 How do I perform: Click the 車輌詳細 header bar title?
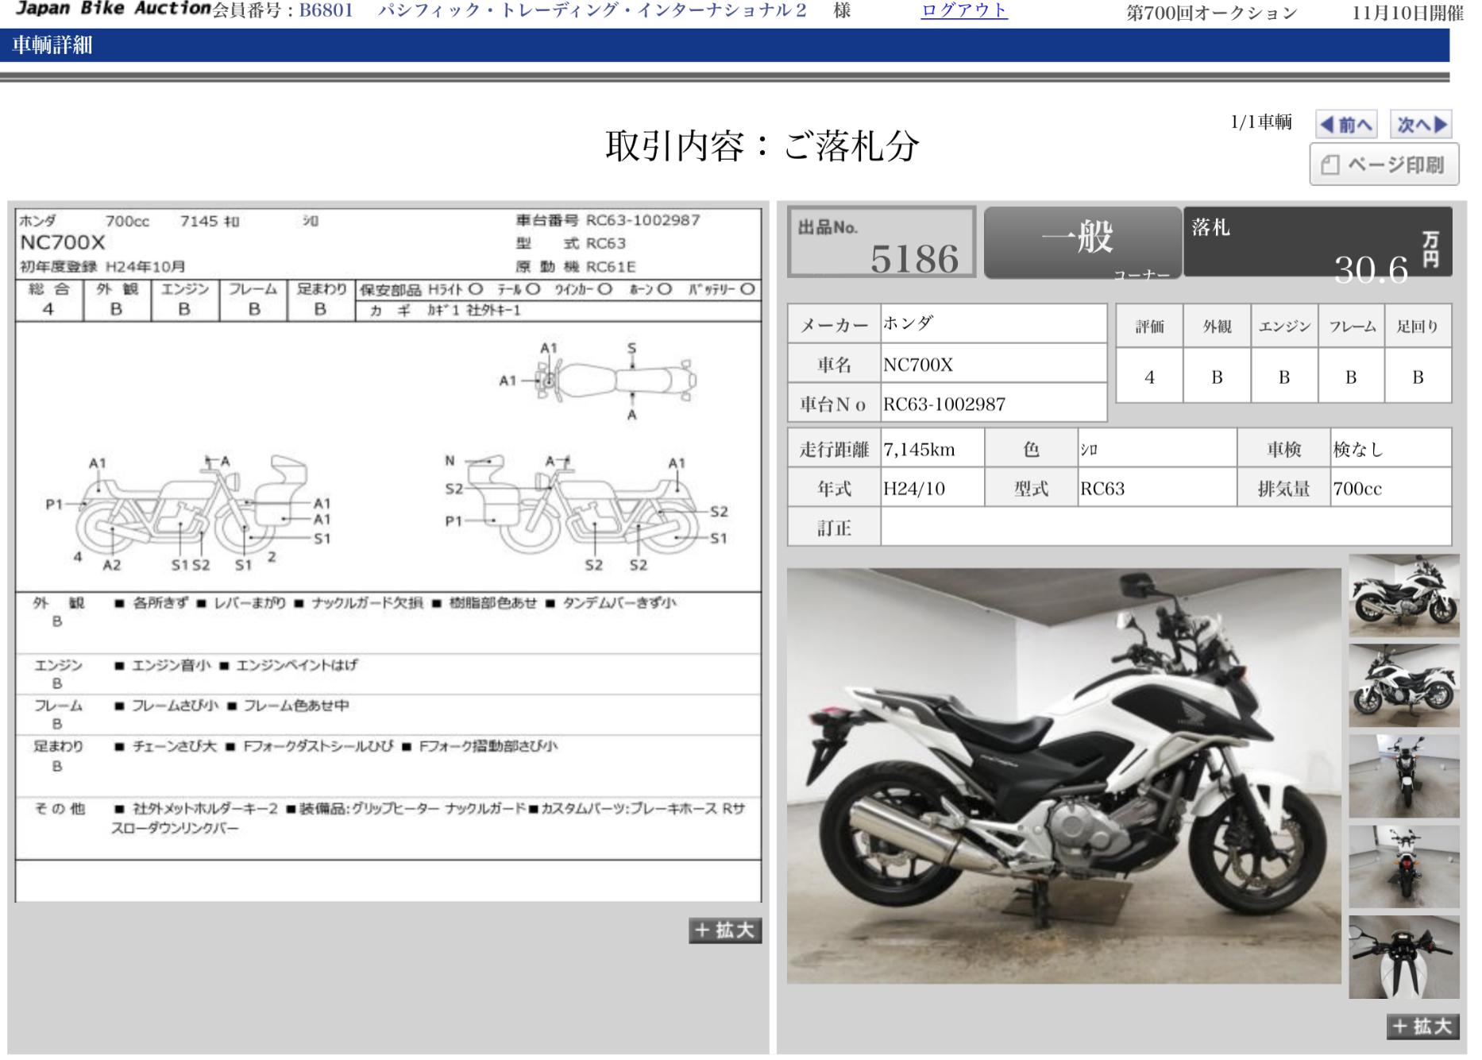[52, 45]
